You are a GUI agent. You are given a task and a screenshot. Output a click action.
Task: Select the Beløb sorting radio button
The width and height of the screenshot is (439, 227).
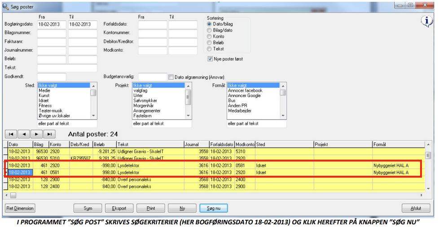(209, 43)
